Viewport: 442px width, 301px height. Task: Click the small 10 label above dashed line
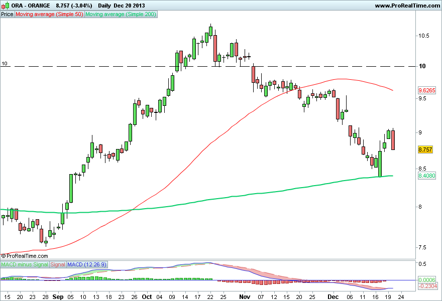click(x=4, y=63)
